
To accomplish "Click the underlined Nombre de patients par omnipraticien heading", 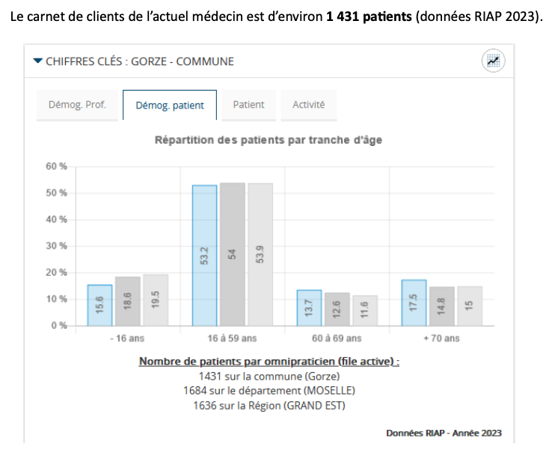I will [x=269, y=362].
